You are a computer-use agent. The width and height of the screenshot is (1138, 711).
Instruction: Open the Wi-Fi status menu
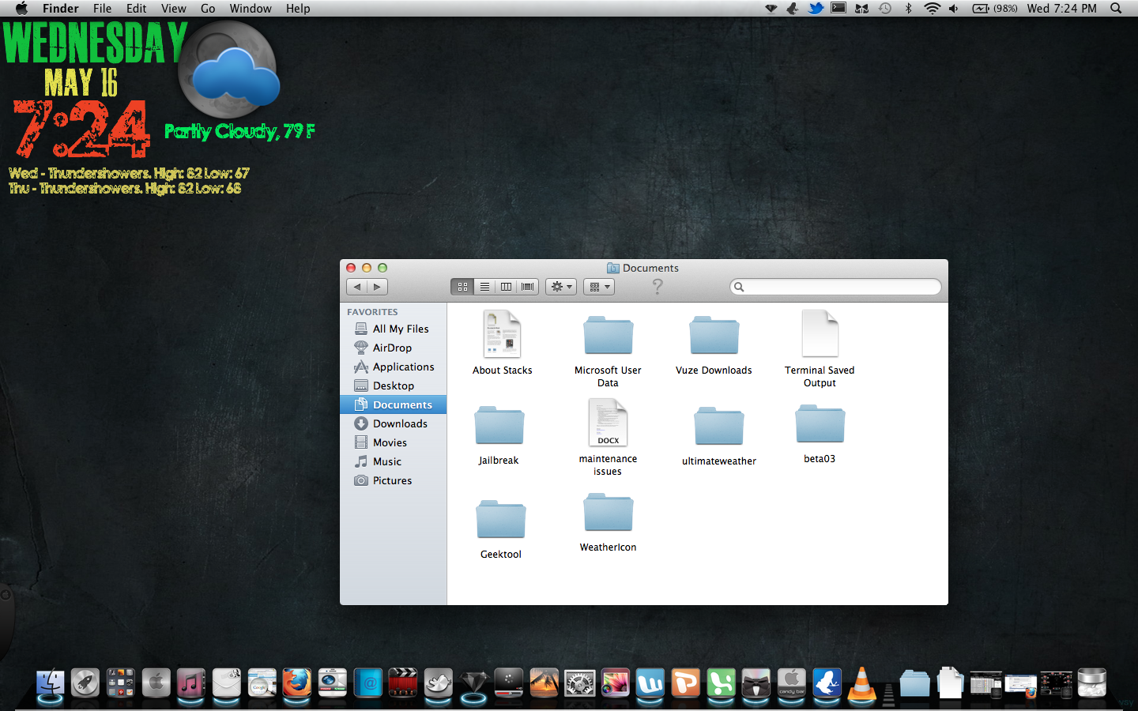[932, 8]
